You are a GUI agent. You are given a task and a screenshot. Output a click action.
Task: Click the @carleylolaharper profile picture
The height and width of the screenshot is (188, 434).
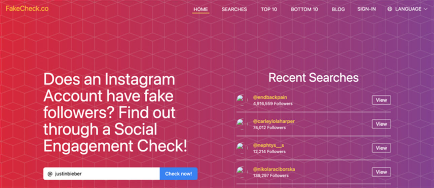241,123
